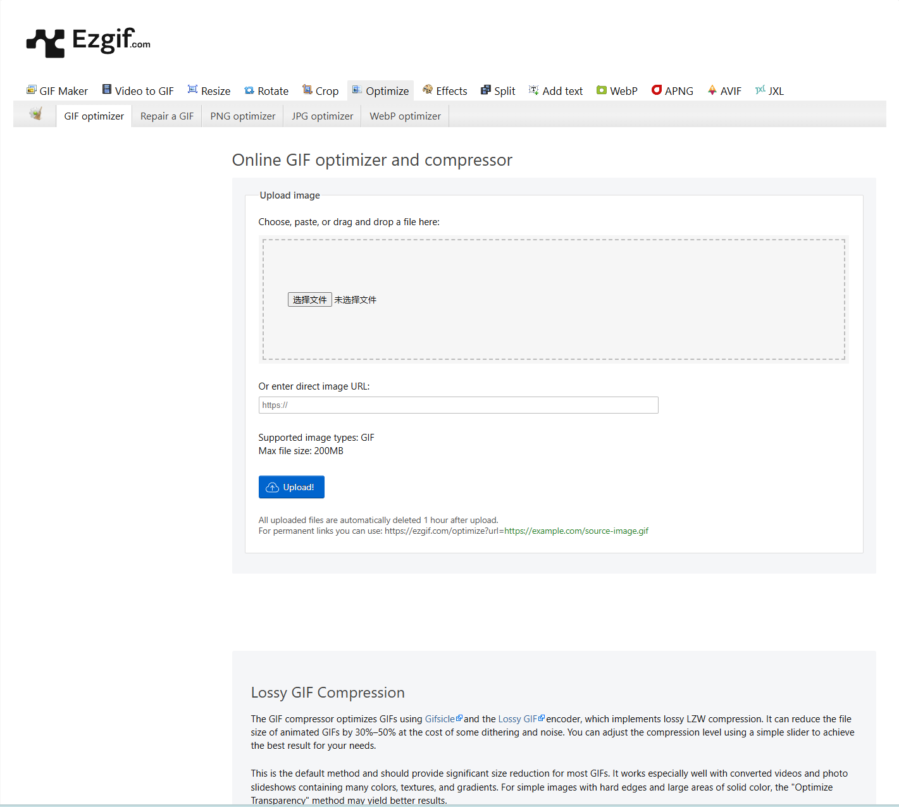Click the Add text icon

pyautogui.click(x=534, y=90)
